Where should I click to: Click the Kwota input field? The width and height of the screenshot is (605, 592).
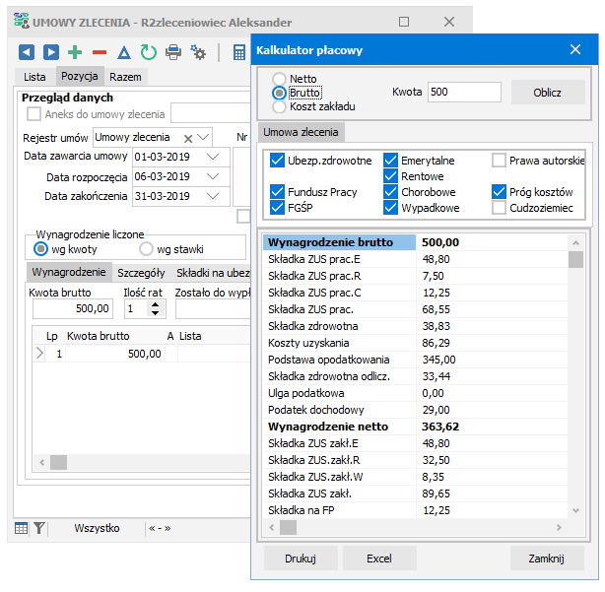[x=464, y=93]
